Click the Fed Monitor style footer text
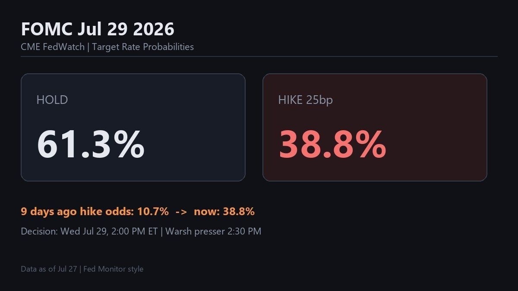This screenshot has width=518, height=291. [x=113, y=269]
